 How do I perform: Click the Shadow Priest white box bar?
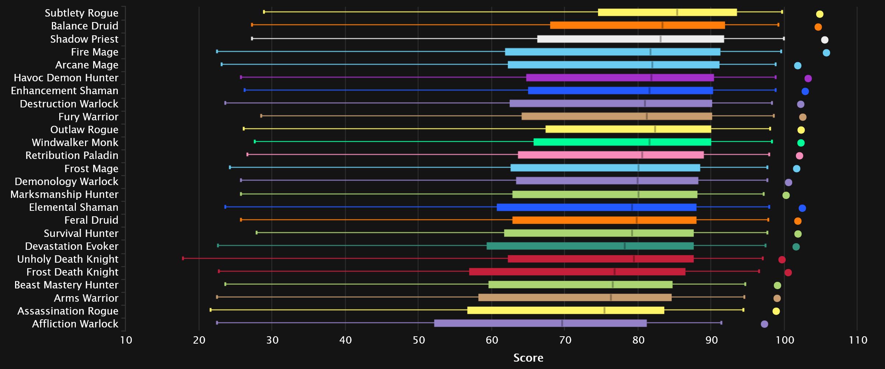[631, 39]
